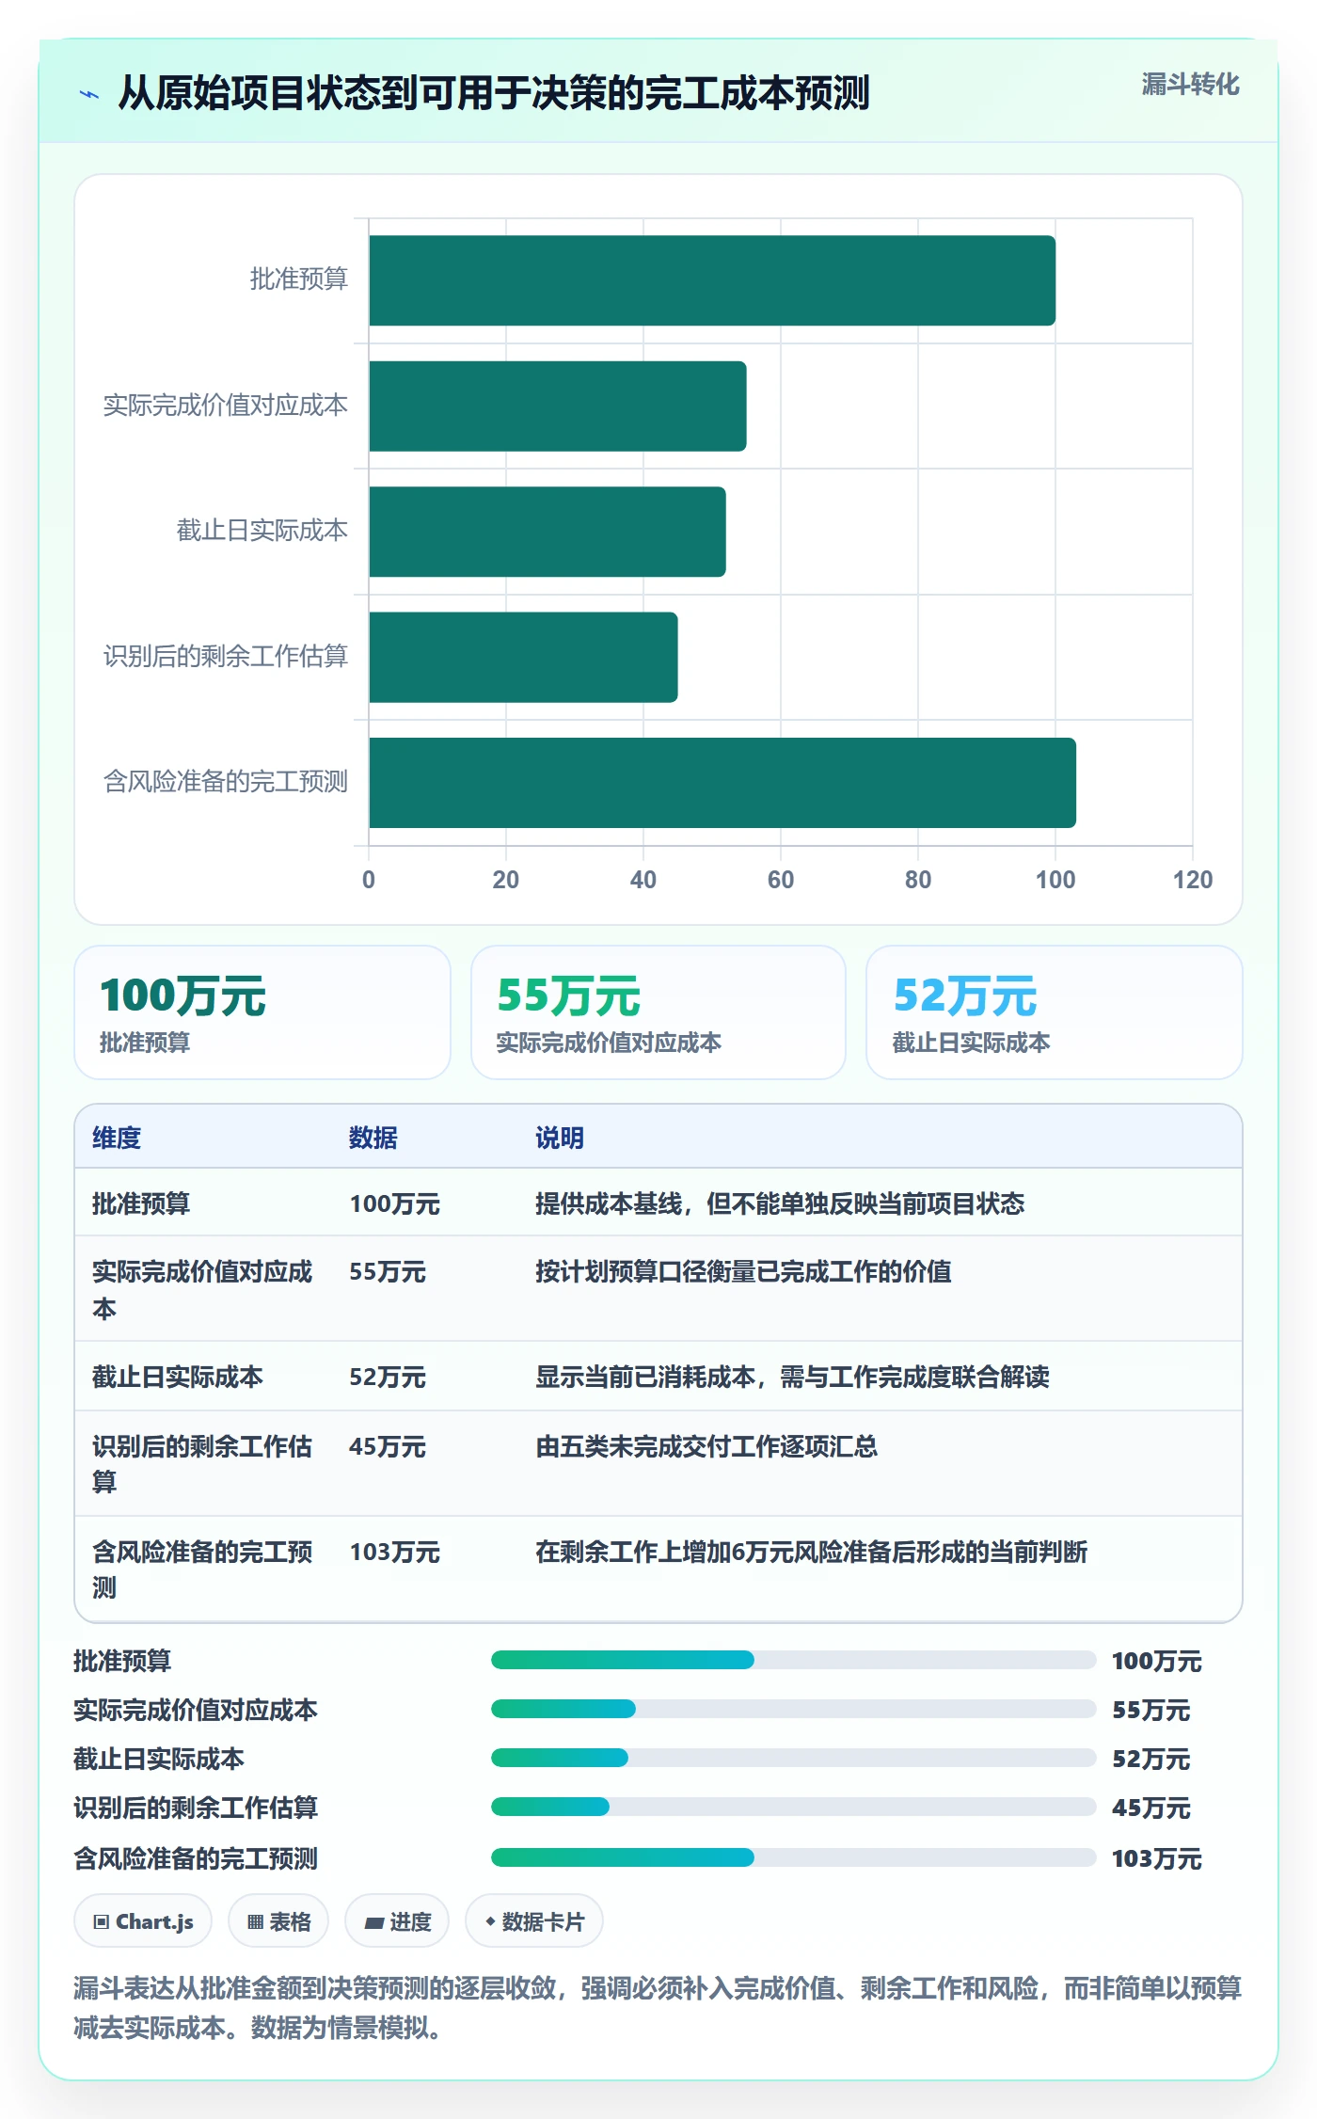Select the 100万元 批准预算 data card
The image size is (1317, 2119).
tap(262, 1012)
